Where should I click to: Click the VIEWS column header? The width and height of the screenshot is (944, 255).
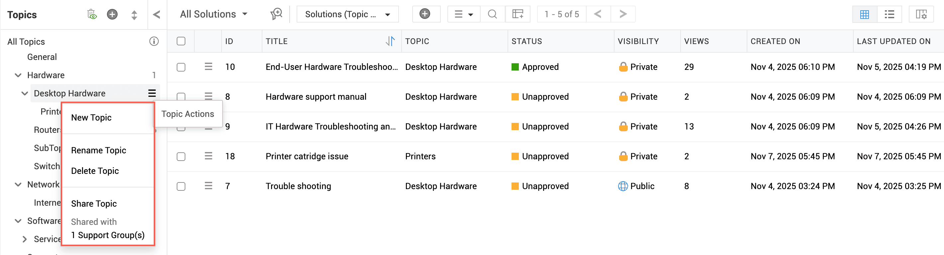click(696, 41)
